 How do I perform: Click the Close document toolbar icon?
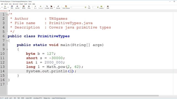pos(29,7)
